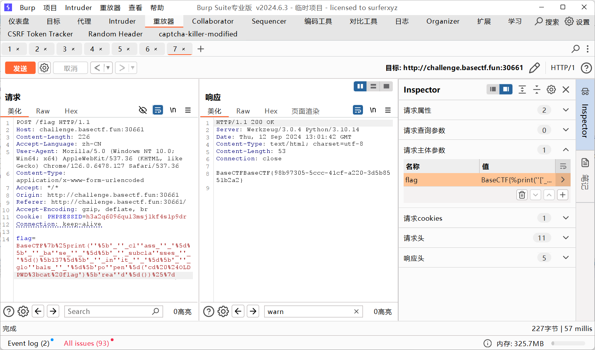Select combined tabbed request/response layout

tap(386, 86)
